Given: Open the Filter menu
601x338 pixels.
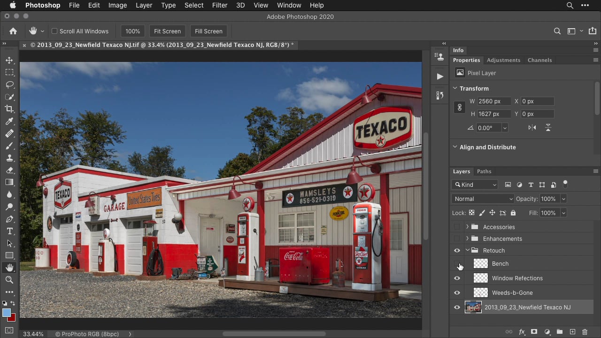Looking at the screenshot, I should [220, 5].
